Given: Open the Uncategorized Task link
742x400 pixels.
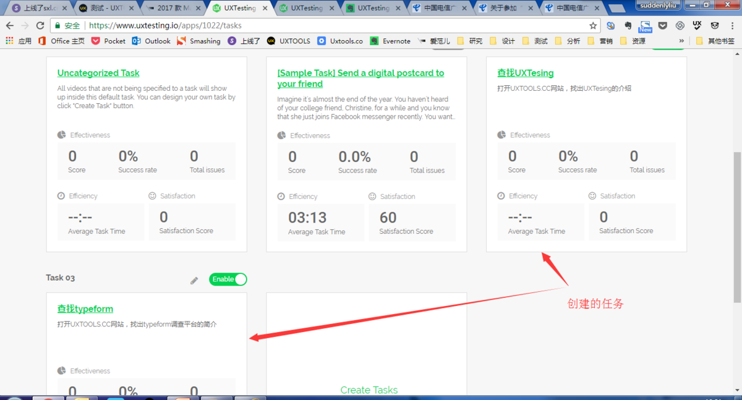Looking at the screenshot, I should [x=98, y=73].
